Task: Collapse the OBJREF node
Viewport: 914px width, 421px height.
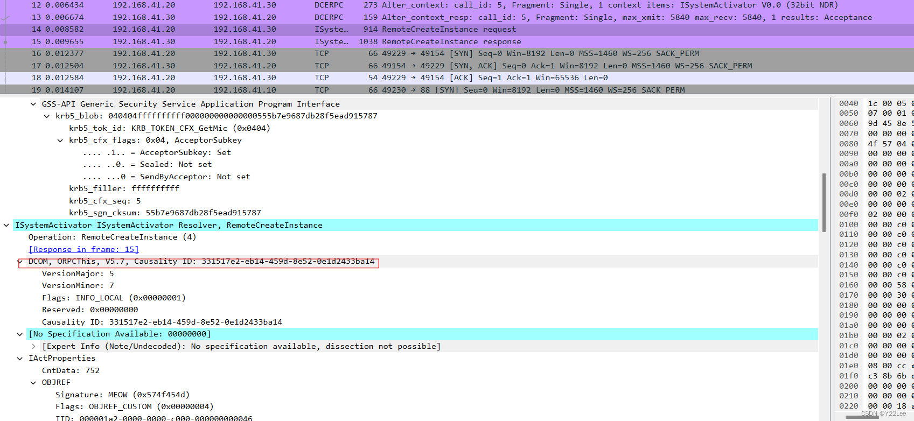Action: [33, 383]
